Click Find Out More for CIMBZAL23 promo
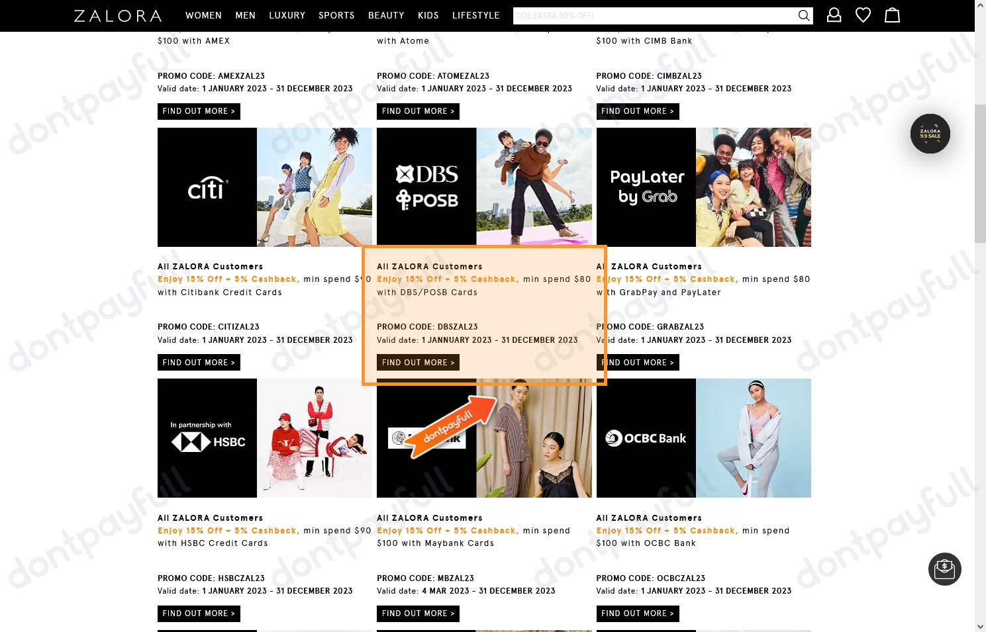Viewport: 986px width, 632px height. point(638,111)
